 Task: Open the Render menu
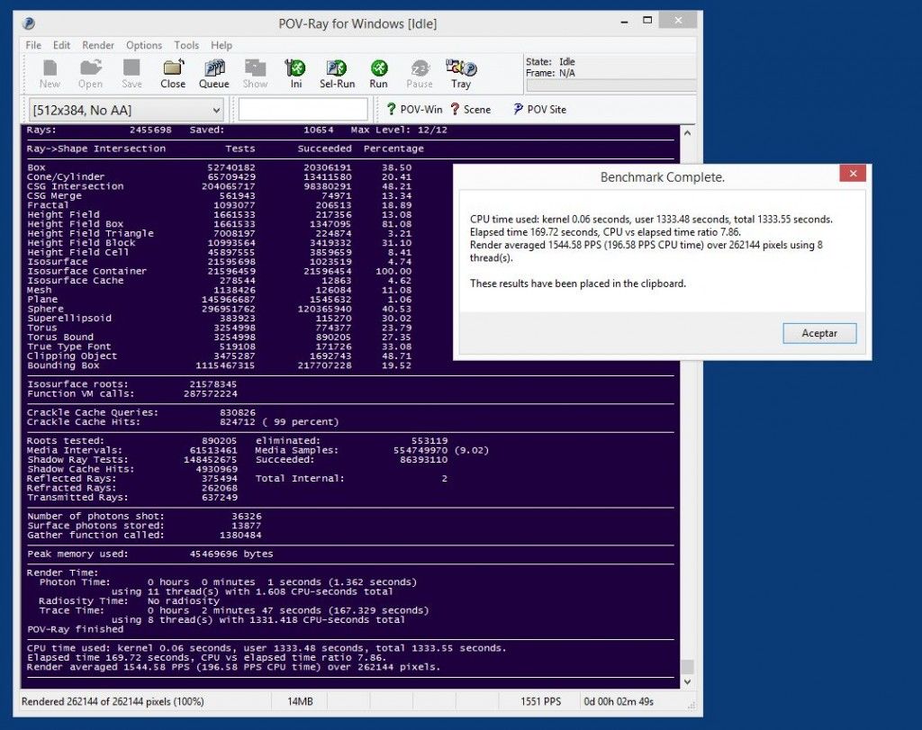pyautogui.click(x=97, y=45)
